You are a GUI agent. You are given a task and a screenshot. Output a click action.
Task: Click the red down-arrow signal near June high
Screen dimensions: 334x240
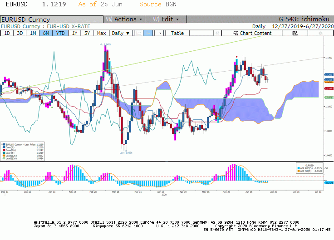click(236, 57)
